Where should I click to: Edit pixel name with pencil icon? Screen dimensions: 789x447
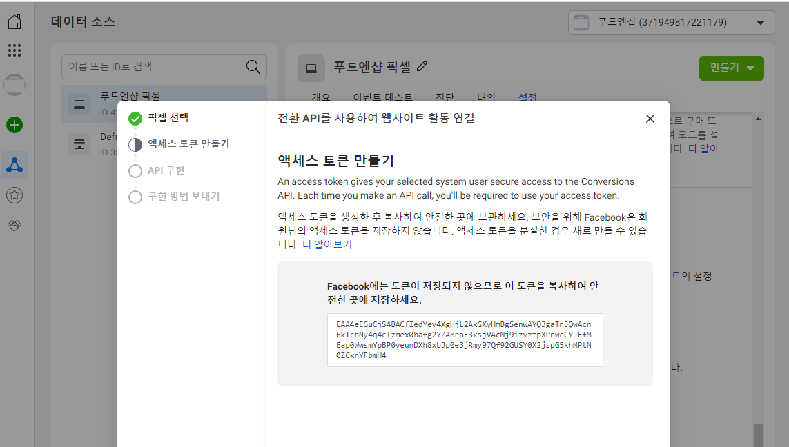coord(422,66)
